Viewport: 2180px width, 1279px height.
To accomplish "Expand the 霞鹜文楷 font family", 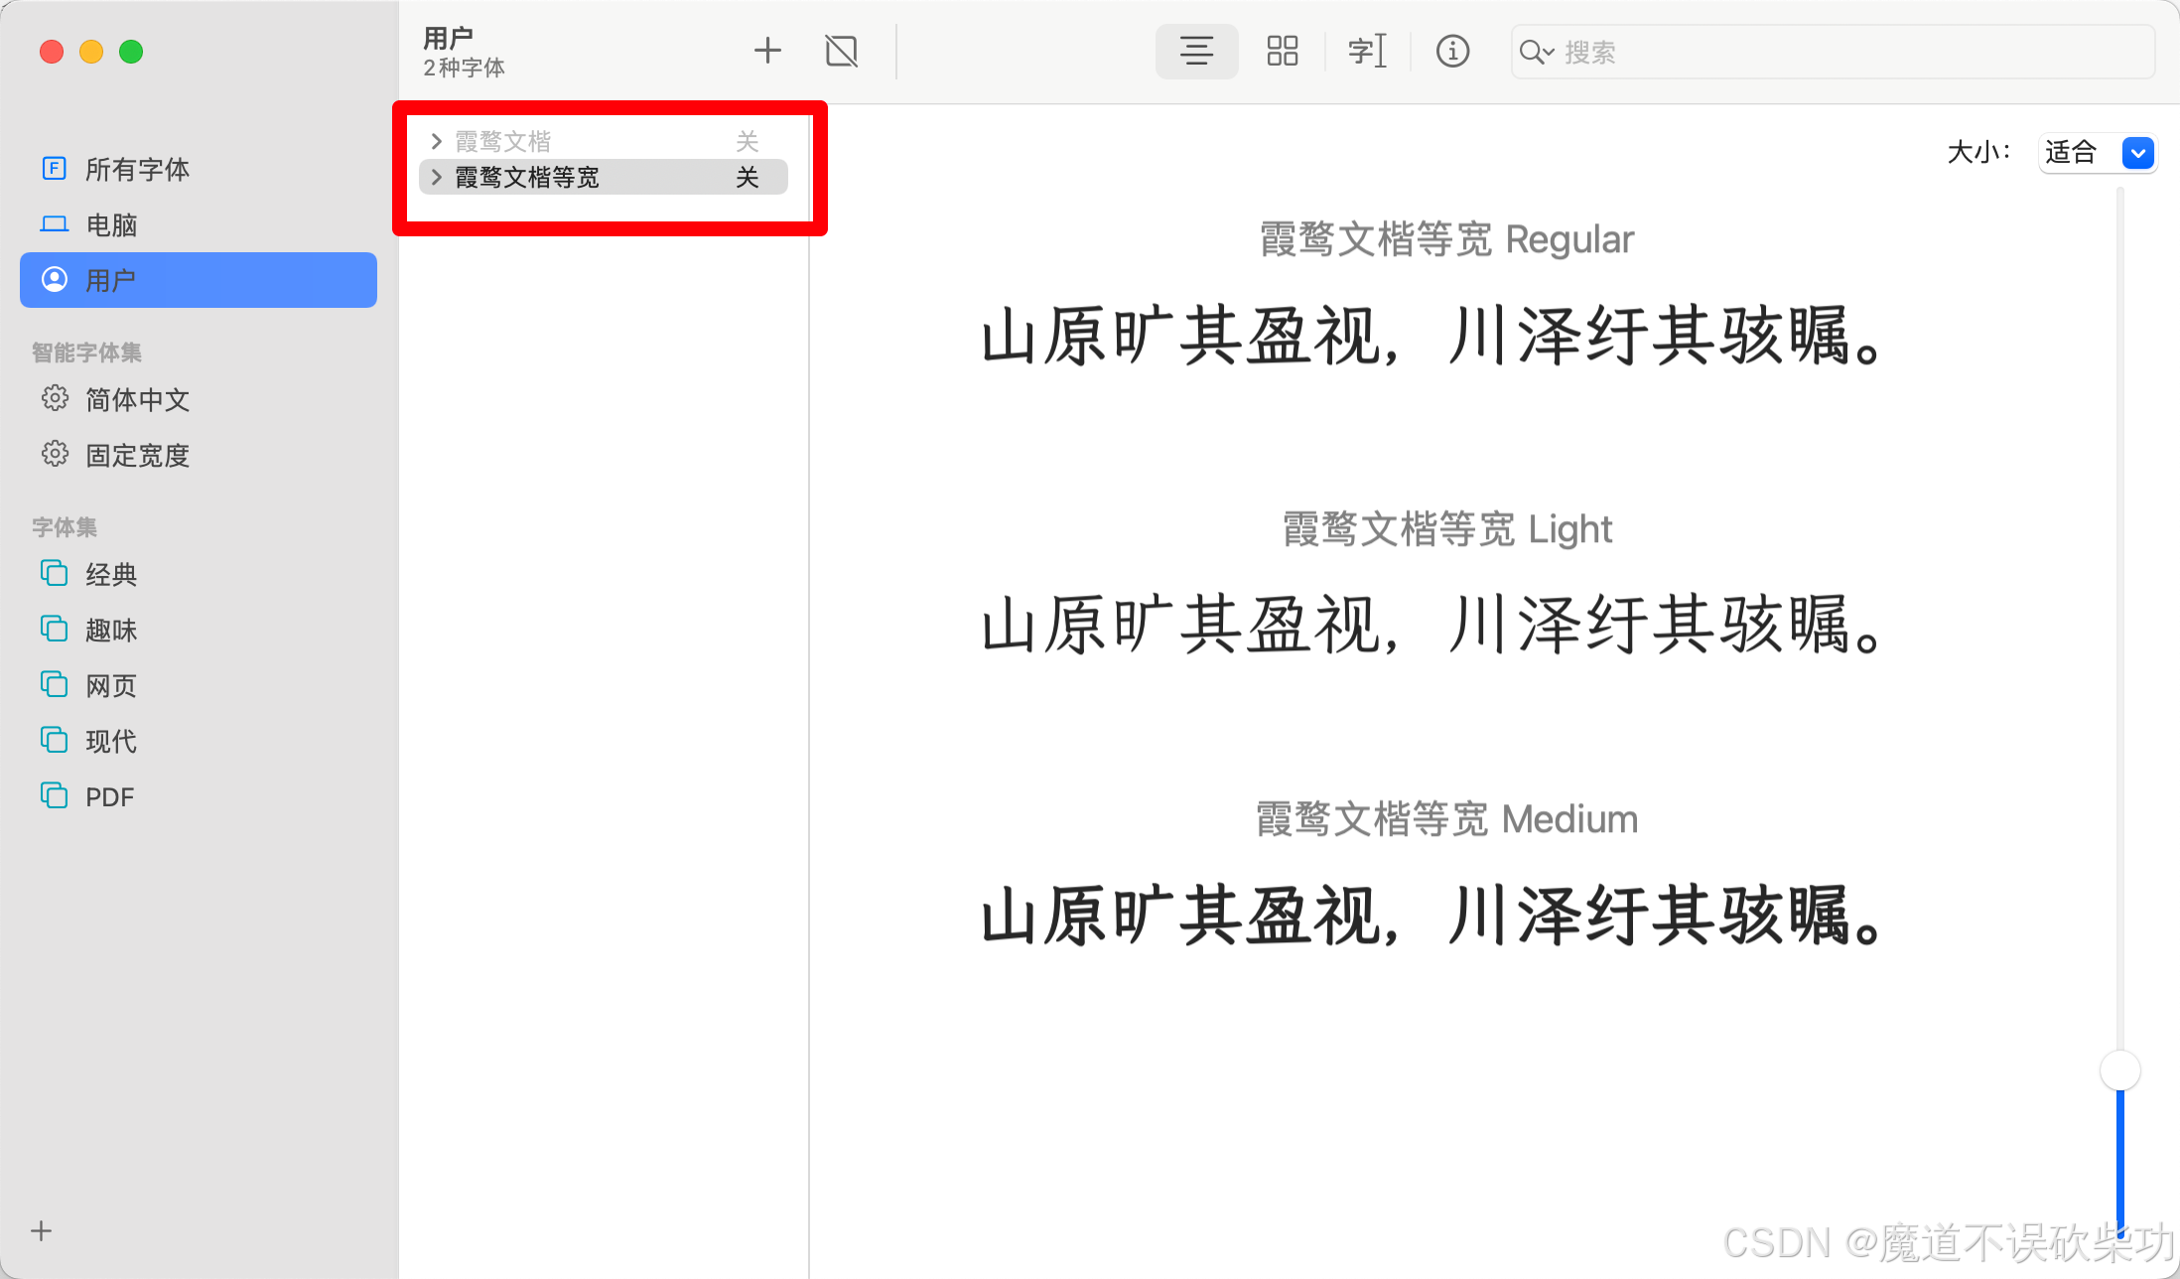I will pyautogui.click(x=436, y=141).
